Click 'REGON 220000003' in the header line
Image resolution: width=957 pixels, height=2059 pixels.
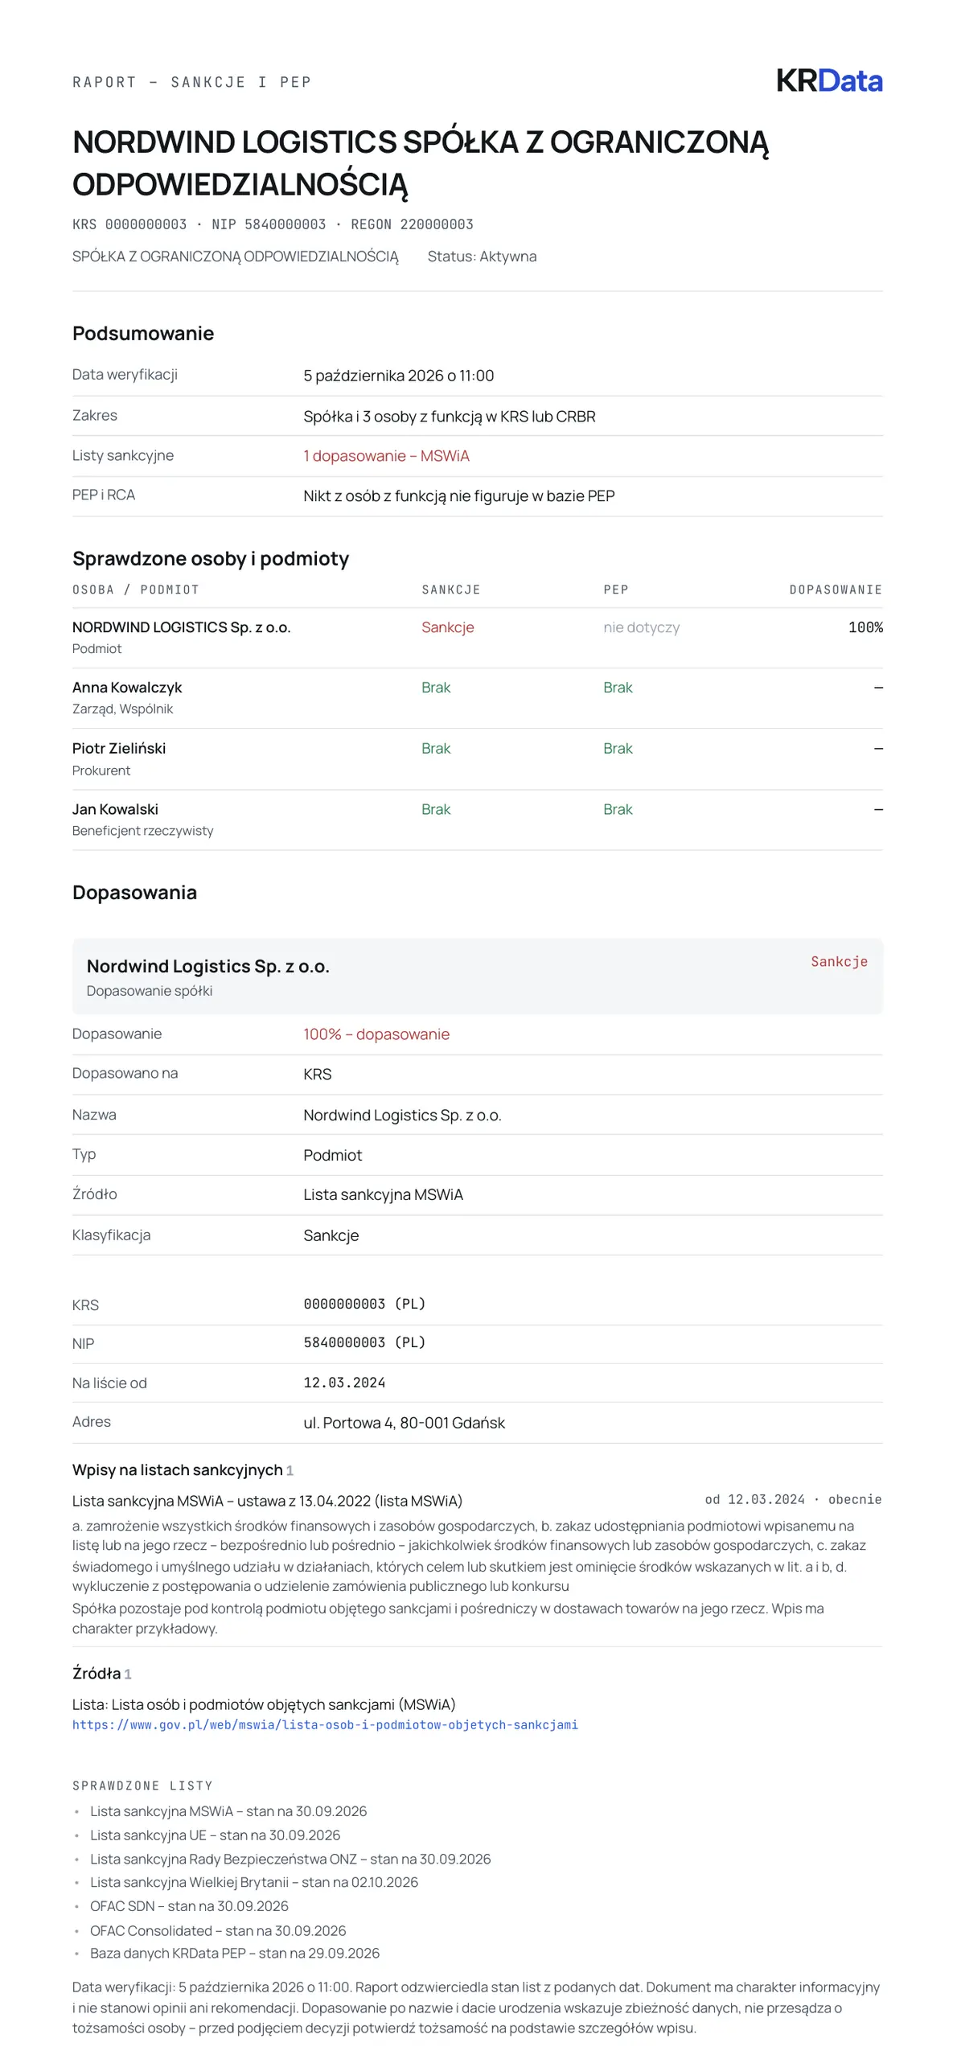(x=412, y=224)
